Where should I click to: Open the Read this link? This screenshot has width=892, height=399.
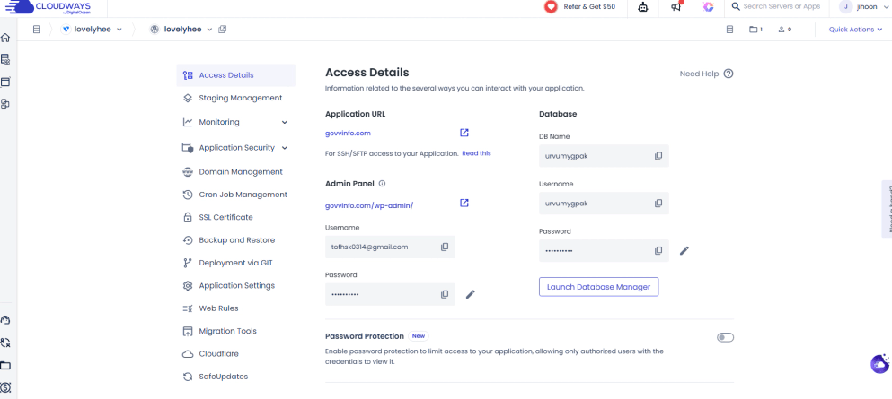tap(476, 153)
